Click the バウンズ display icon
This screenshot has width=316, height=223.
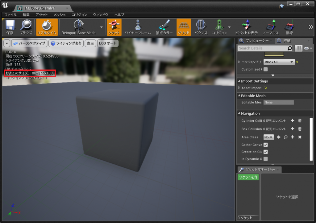pyautogui.click(x=201, y=27)
